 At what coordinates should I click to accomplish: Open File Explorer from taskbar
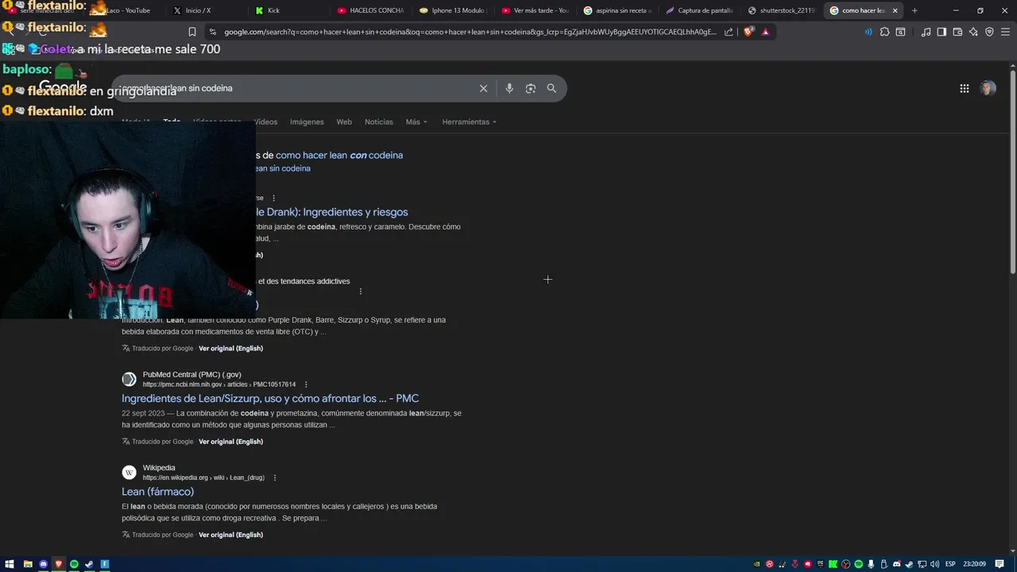pos(28,564)
